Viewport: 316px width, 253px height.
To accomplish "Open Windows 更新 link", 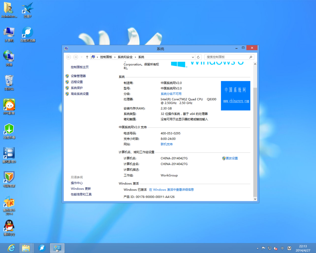I will point(81,188).
